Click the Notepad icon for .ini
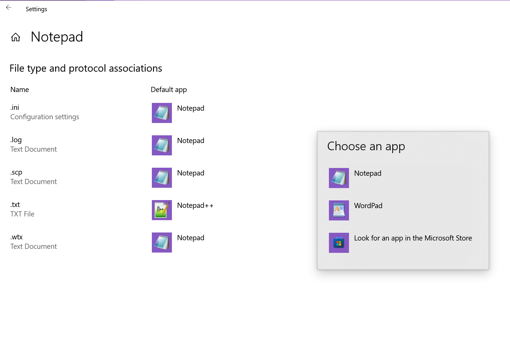Image resolution: width=510 pixels, height=346 pixels. (162, 113)
